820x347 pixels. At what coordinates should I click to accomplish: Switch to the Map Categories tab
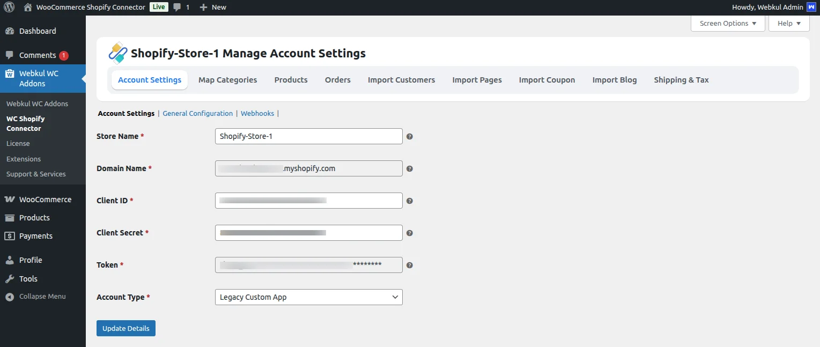[227, 80]
